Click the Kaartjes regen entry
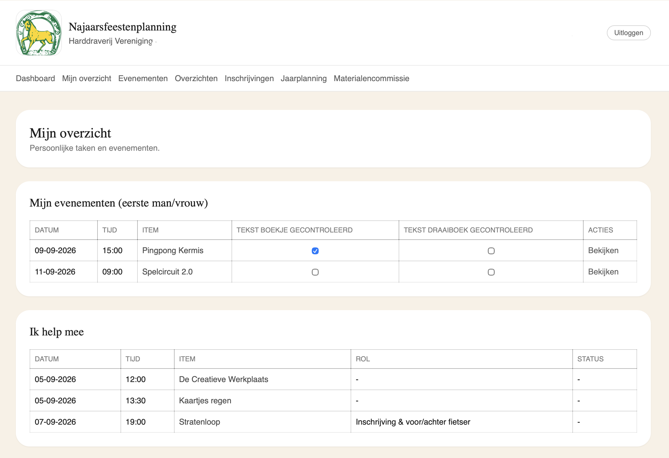Viewport: 669px width, 458px height. (205, 400)
